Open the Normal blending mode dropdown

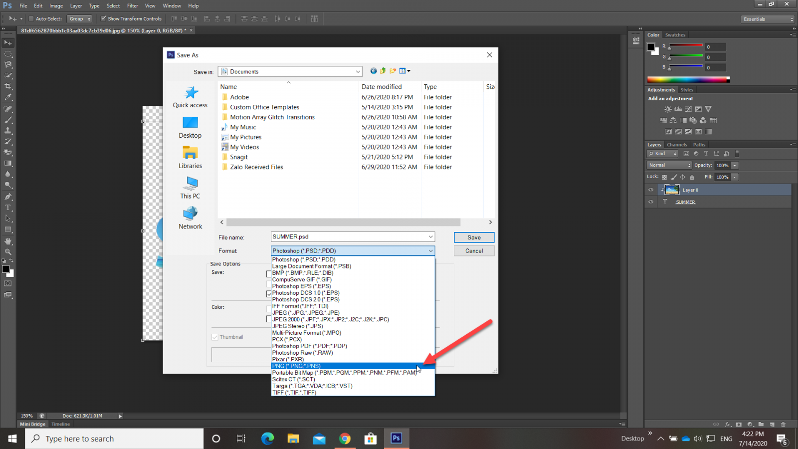click(669, 165)
